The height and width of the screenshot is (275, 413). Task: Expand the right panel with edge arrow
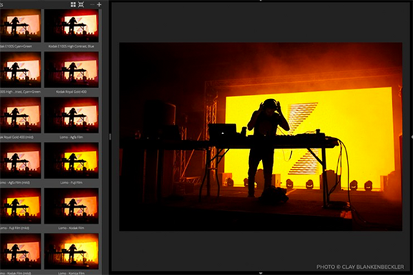pos(412,137)
